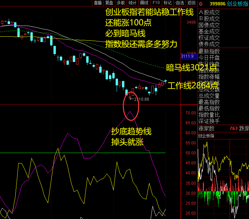Select the 债券成交 row

click(x=209, y=44)
